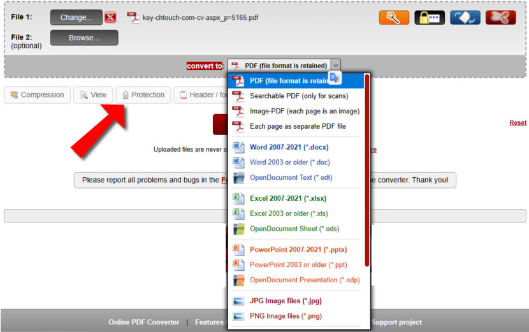Click the key-chtouch-com-cv-aspx_p=5165.pdf file name

click(x=200, y=18)
